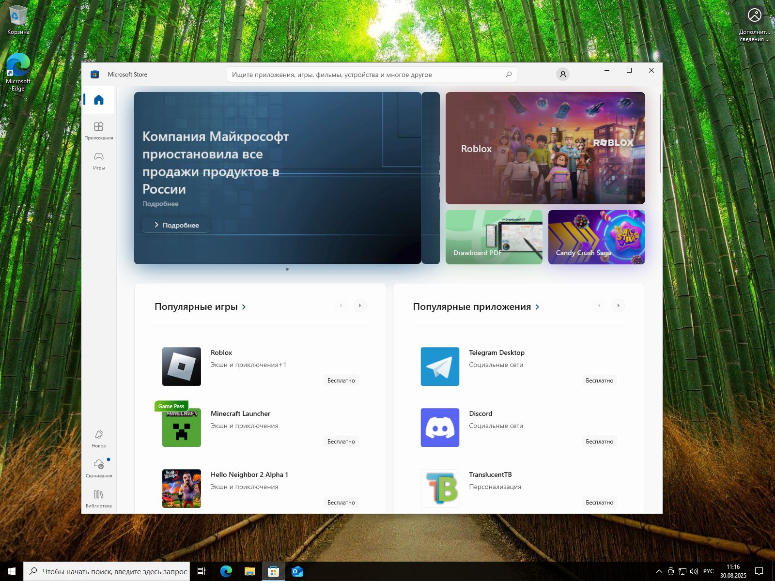Click the small Подробнее text under headline

click(x=160, y=204)
